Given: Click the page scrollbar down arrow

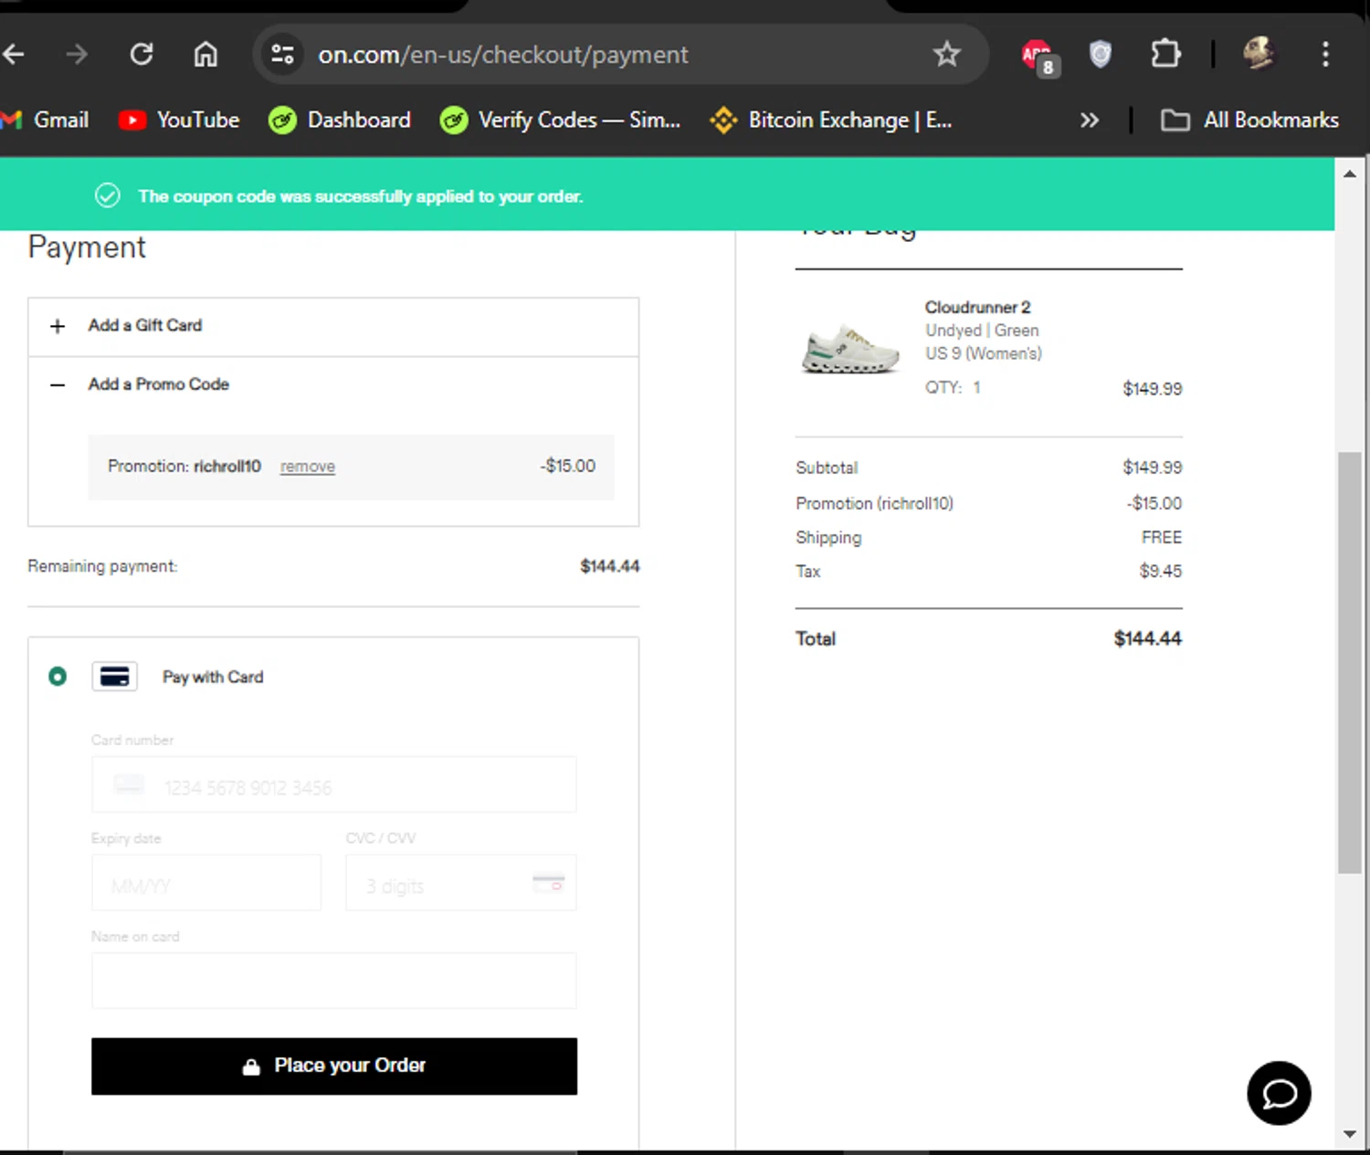Looking at the screenshot, I should point(1350,1134).
